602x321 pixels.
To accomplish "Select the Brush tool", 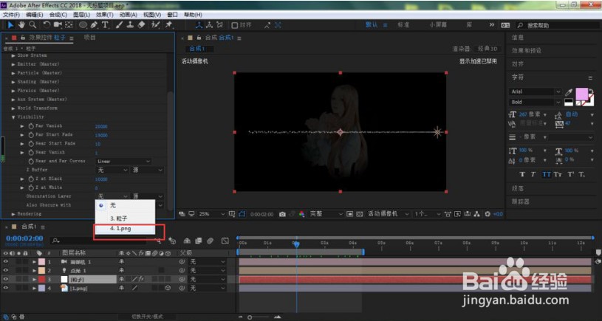I will tap(119, 24).
